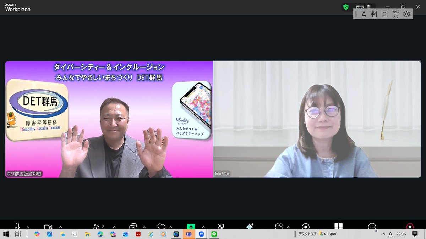Image resolution: width=426 pixels, height=239 pixels.
Task: Open LINE from the taskbar
Action: pos(214,234)
